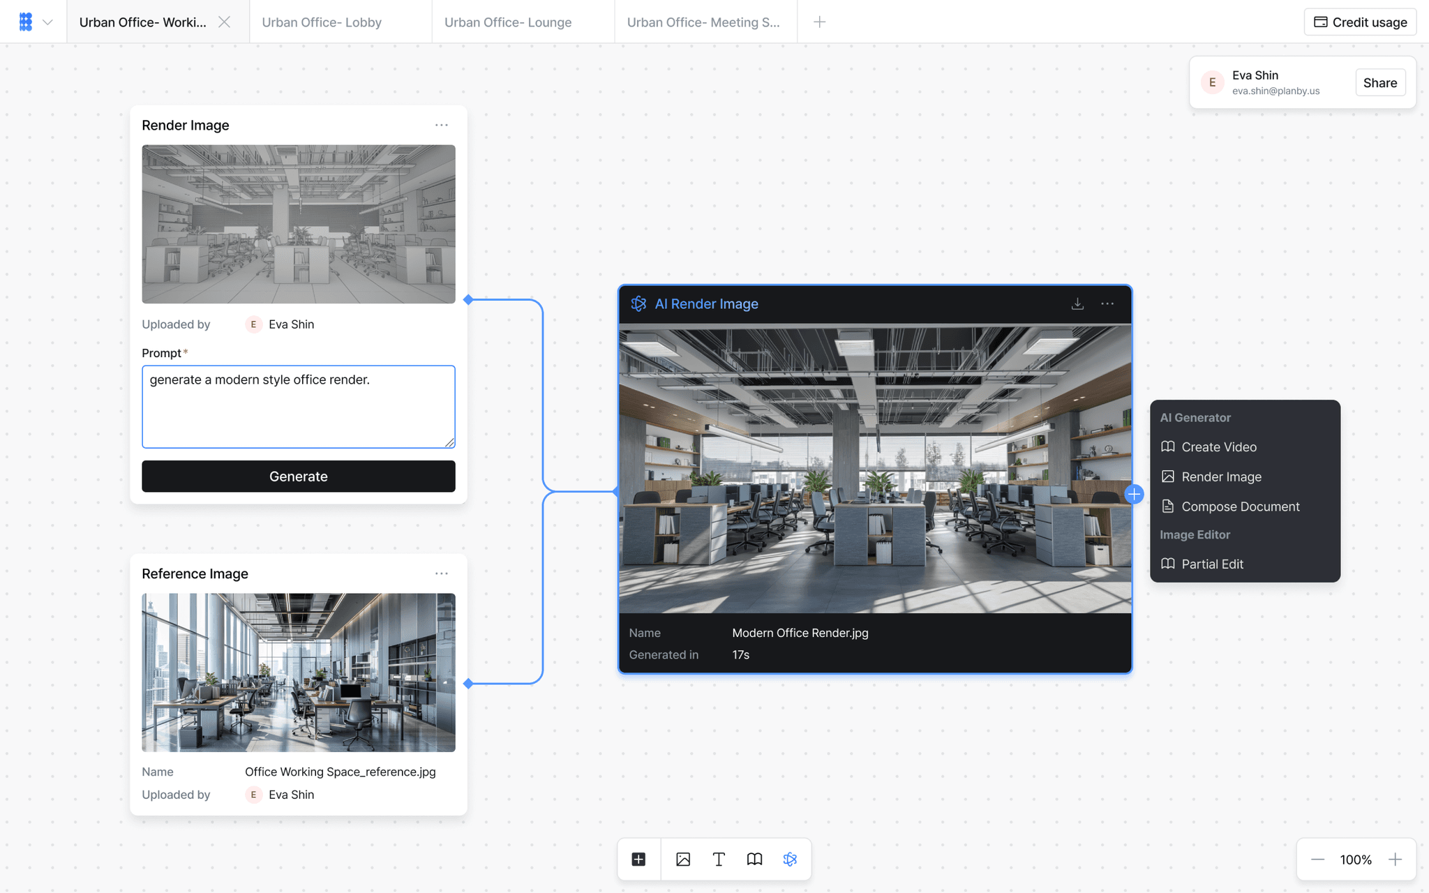Select the book icon in bottom toolbar

point(754,859)
